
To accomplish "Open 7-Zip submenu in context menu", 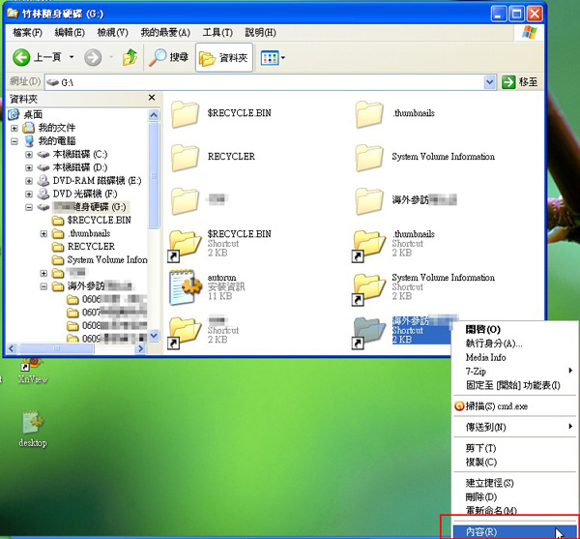I will click(515, 372).
